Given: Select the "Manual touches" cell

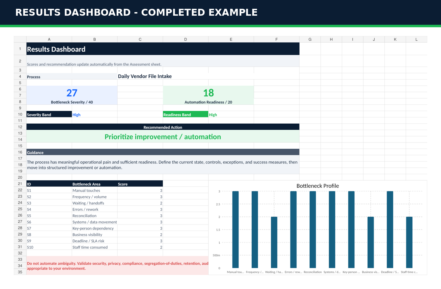Looking at the screenshot, I should pos(95,190).
